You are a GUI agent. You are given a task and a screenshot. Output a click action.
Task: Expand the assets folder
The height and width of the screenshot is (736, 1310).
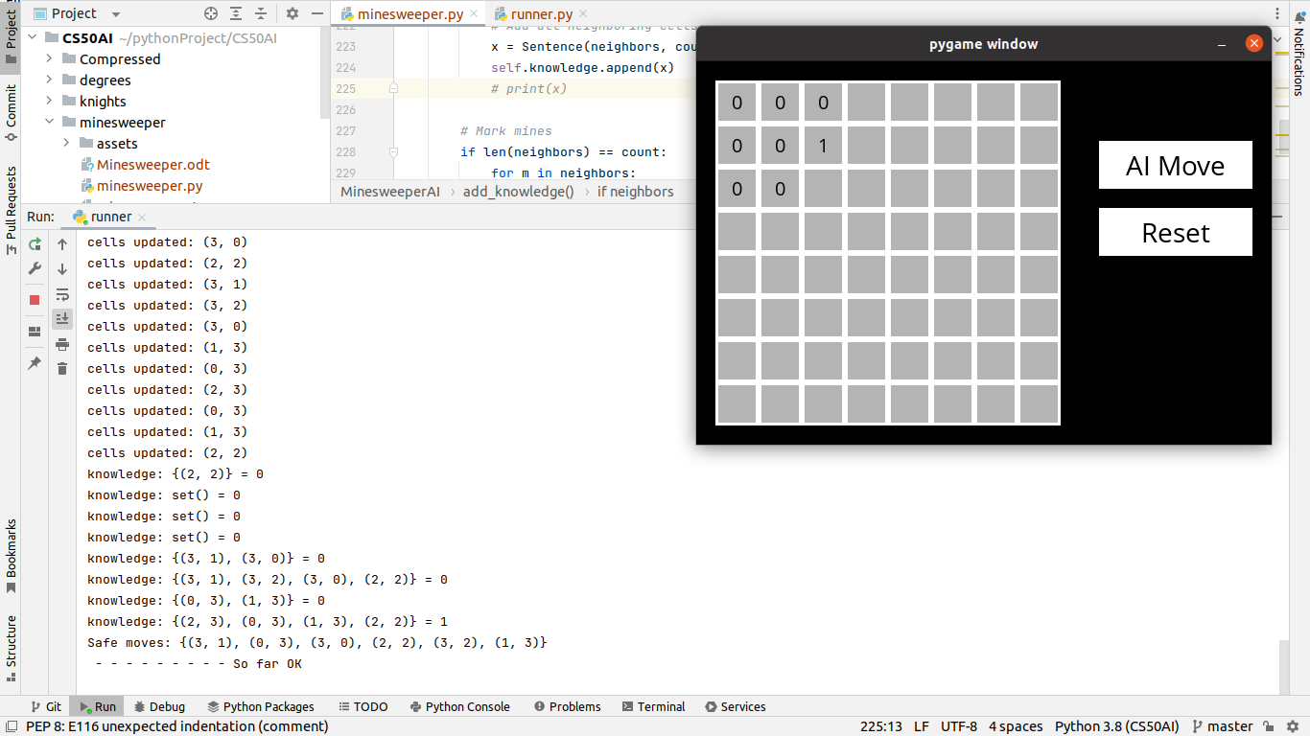coord(65,143)
